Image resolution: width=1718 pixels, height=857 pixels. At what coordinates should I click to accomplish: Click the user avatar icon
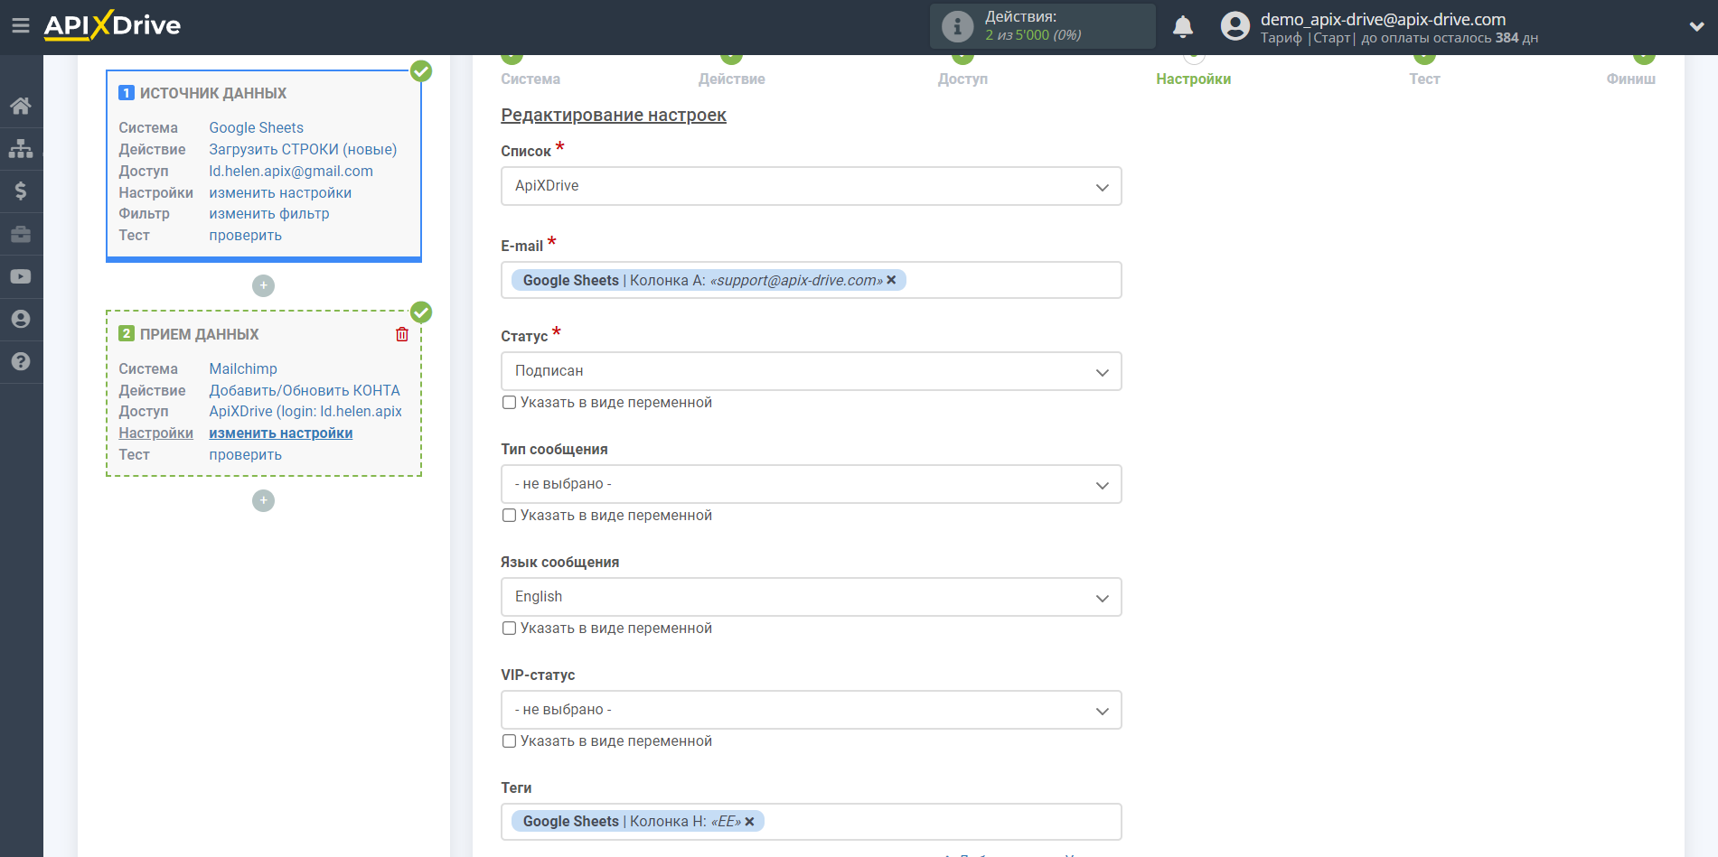tap(1235, 26)
